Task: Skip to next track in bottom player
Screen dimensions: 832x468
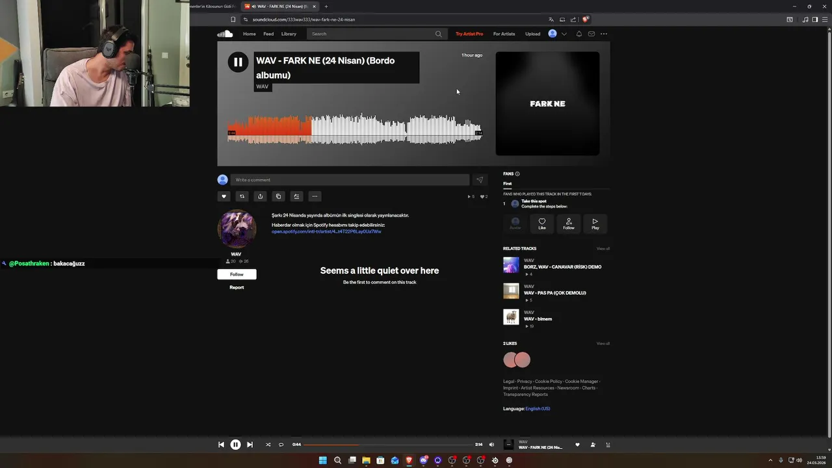Action: 250,445
